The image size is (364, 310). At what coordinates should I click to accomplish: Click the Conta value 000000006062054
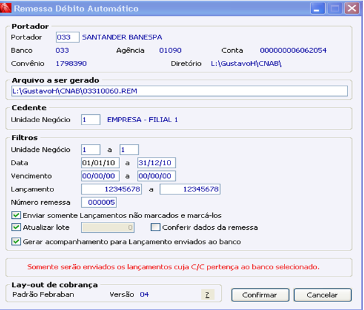pyautogui.click(x=293, y=50)
